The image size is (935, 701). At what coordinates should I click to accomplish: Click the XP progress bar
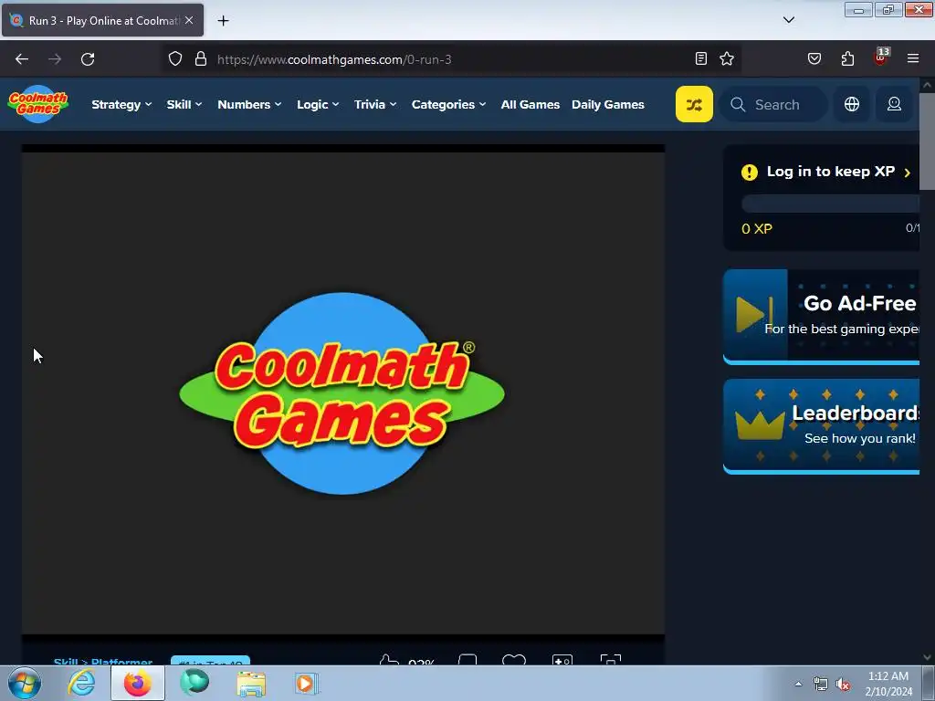[830, 204]
